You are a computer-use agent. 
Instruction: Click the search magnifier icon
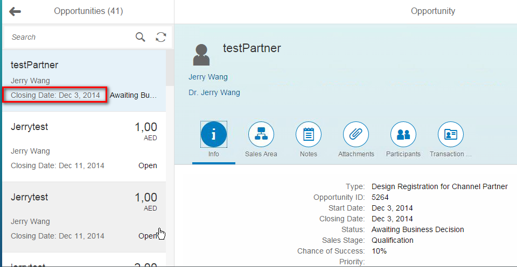(x=140, y=37)
